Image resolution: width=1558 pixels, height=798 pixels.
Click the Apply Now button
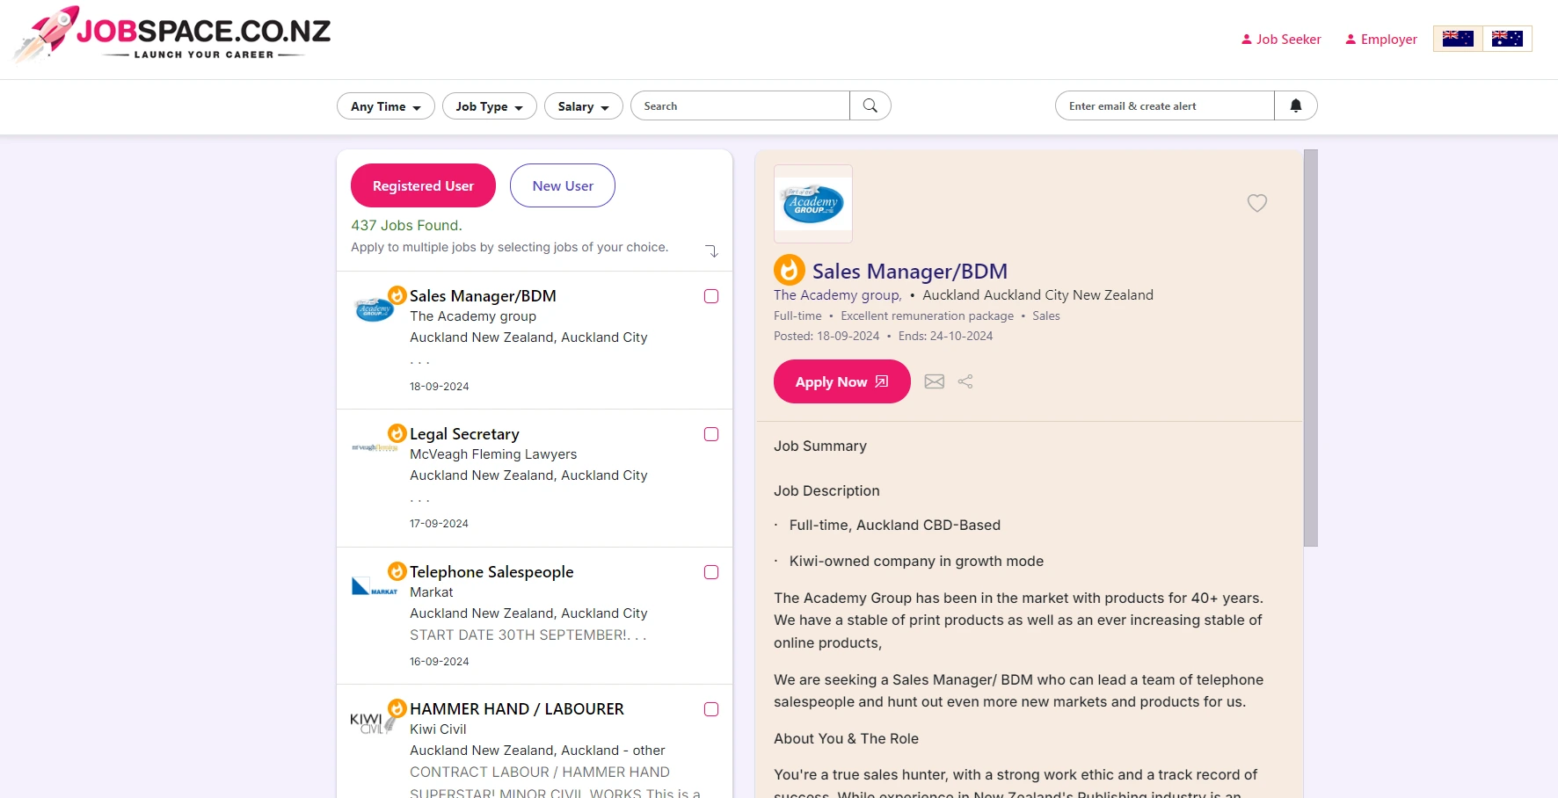click(x=842, y=381)
